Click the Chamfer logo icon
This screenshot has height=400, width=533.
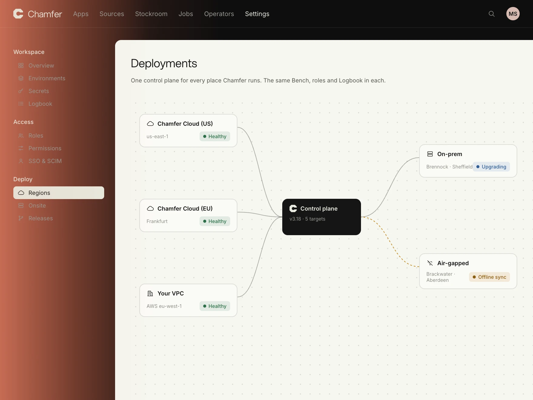coord(18,14)
